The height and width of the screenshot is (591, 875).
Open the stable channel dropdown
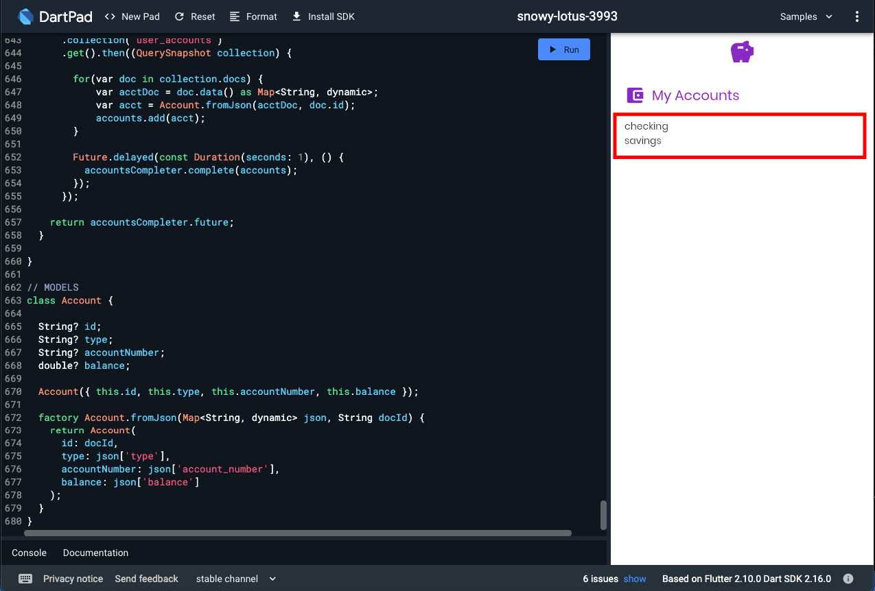click(x=236, y=579)
